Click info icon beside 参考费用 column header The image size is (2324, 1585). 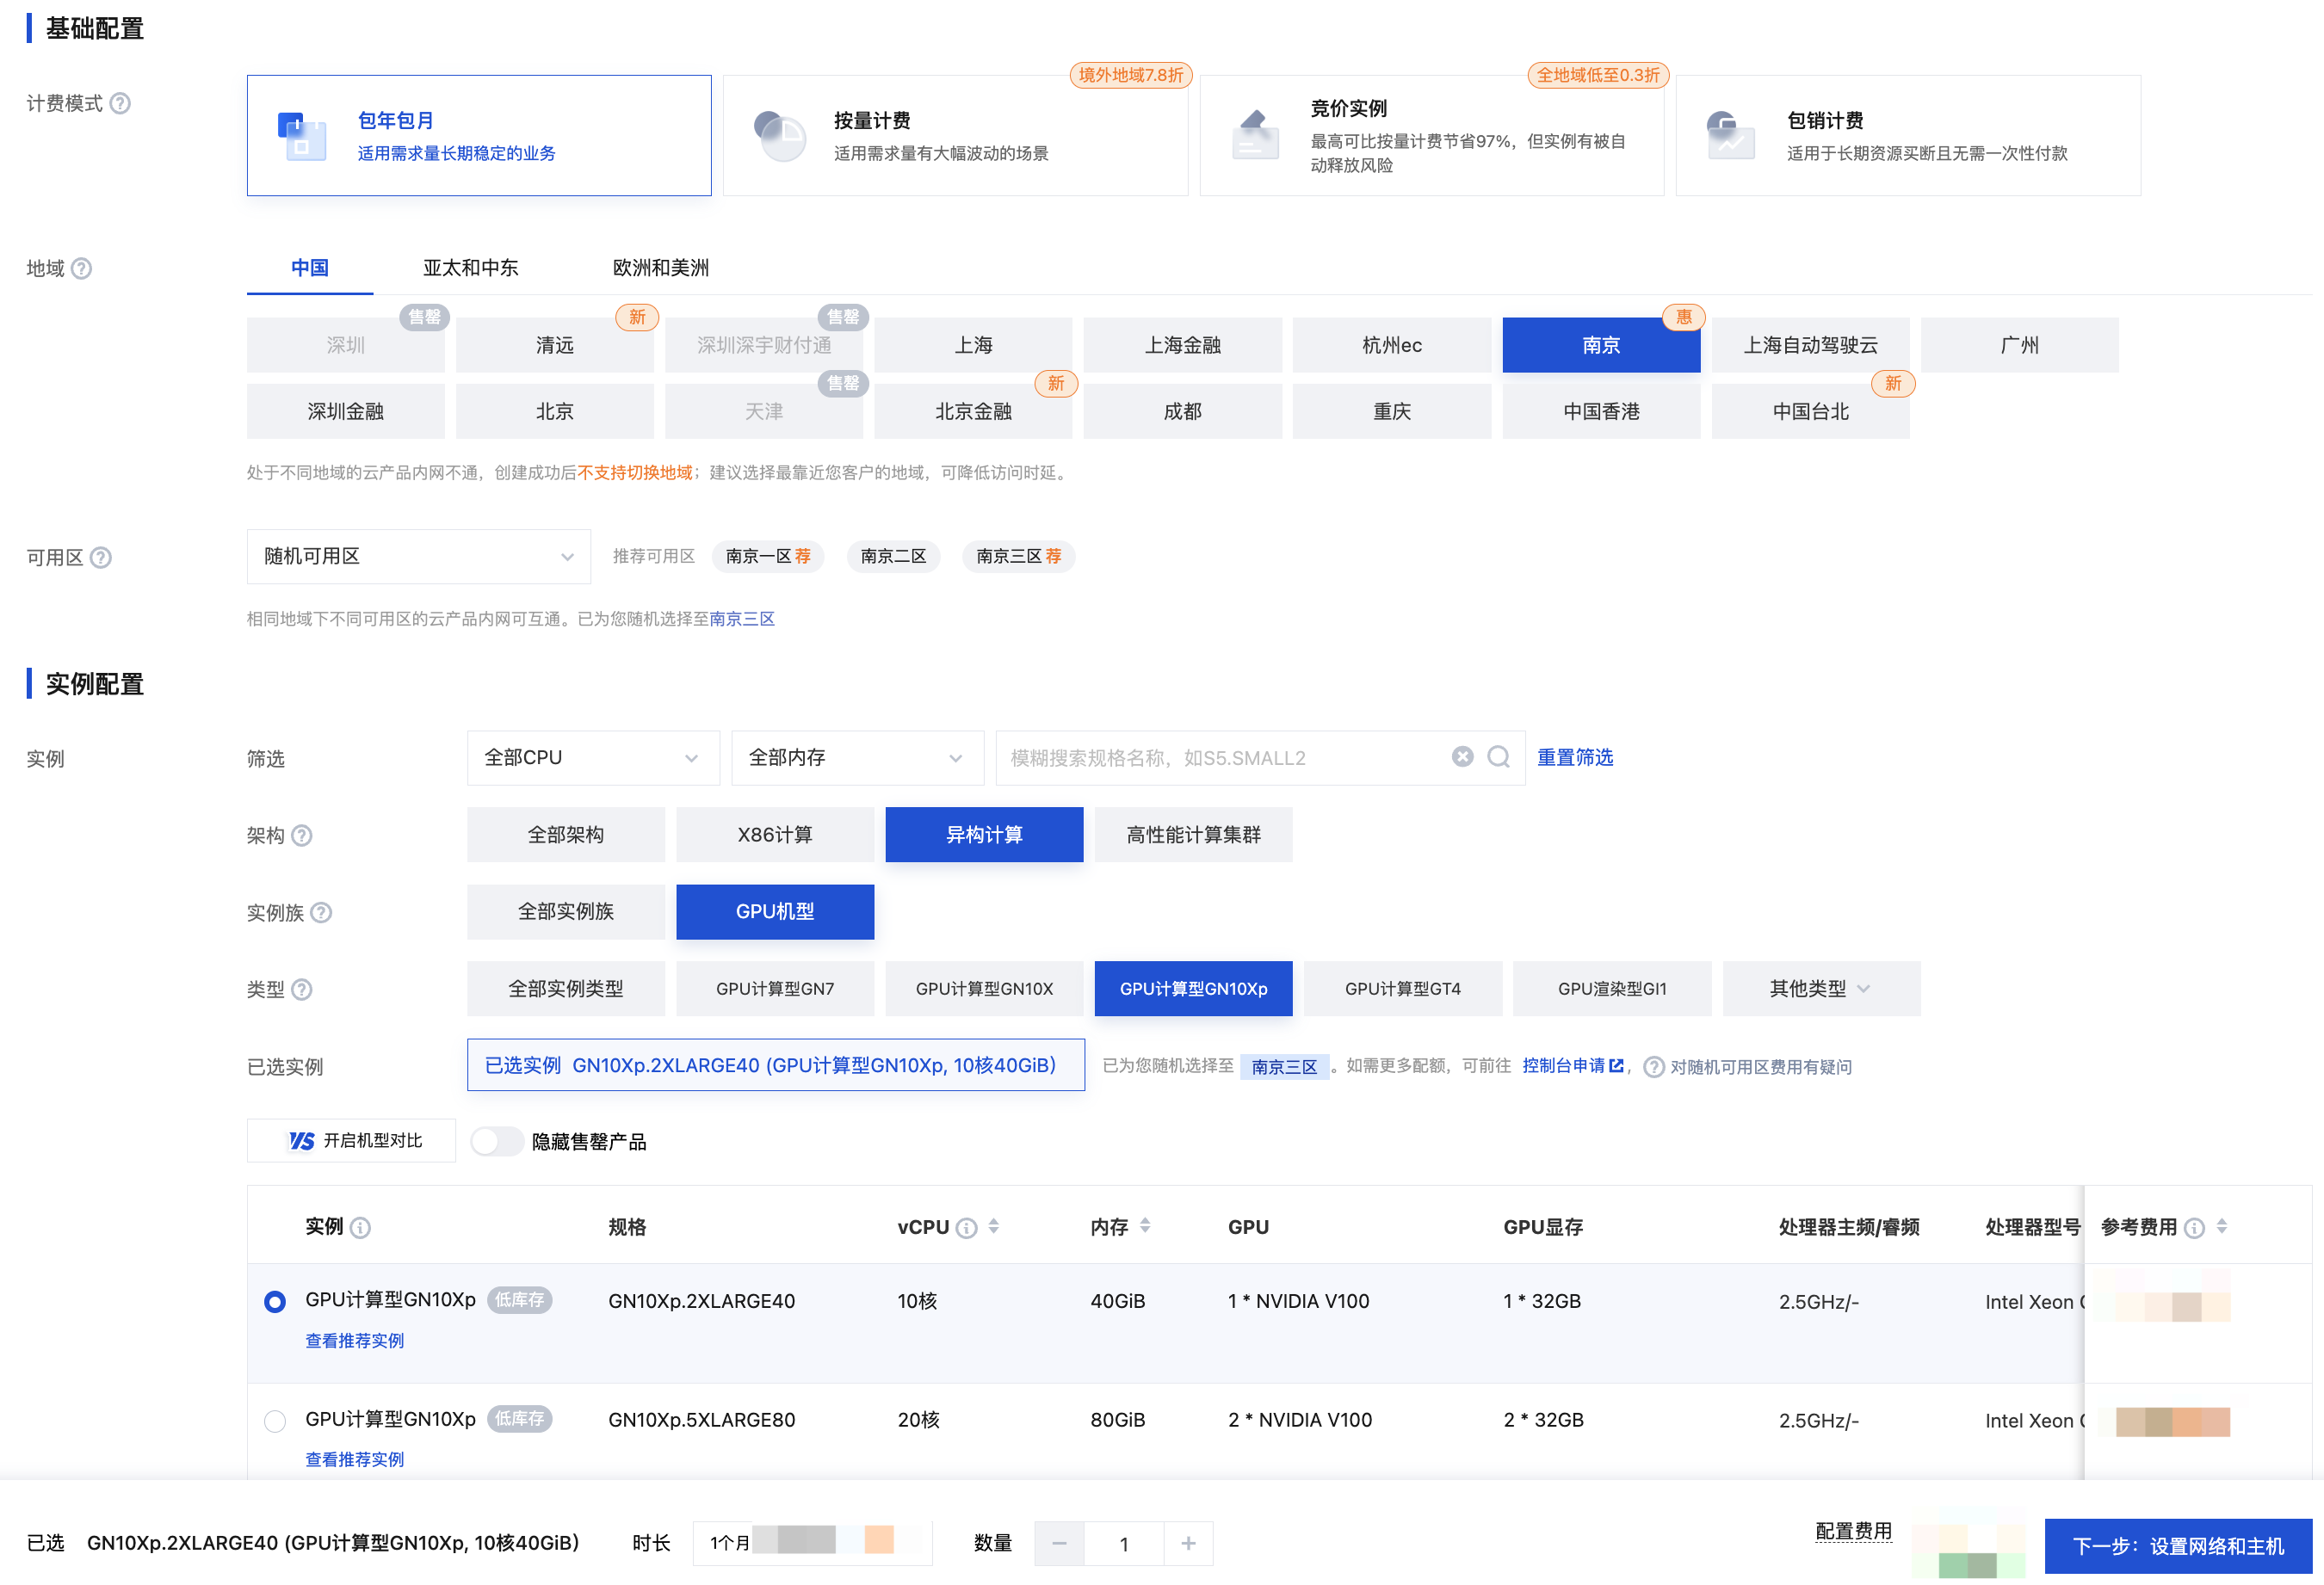point(2194,1228)
